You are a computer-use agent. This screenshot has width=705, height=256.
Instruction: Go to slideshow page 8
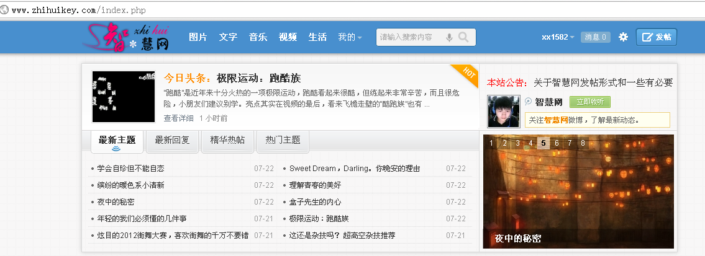click(x=583, y=143)
